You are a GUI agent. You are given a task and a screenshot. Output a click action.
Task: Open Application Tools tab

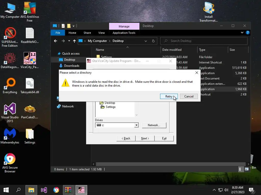coord(124,33)
